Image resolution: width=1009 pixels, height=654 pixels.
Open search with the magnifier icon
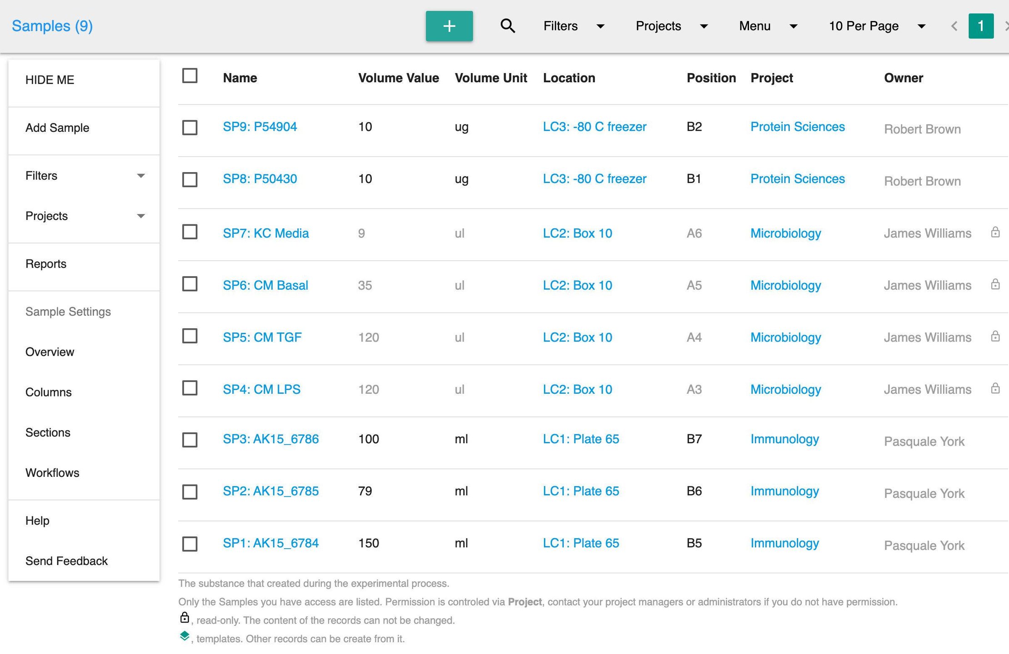(x=508, y=26)
